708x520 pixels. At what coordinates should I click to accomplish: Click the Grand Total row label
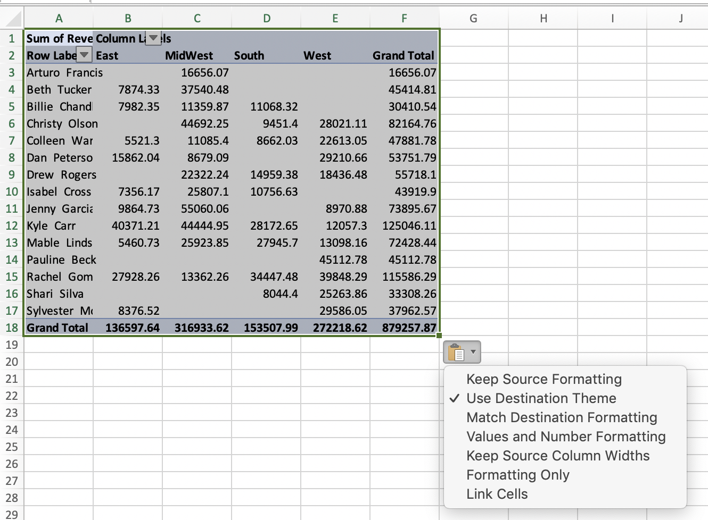coord(59,328)
